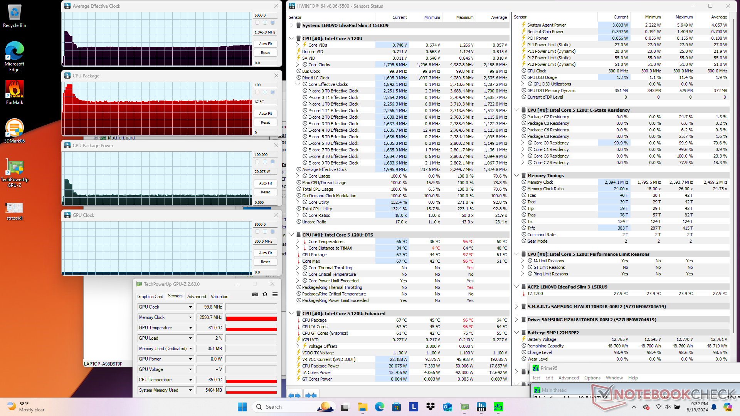Open Copilot preview in taskbar corner
Viewport: 740px width, 416px height.
(728, 407)
